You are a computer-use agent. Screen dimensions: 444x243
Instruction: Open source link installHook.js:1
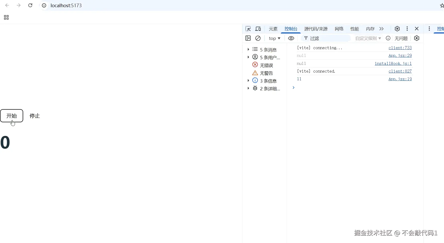coord(393,63)
